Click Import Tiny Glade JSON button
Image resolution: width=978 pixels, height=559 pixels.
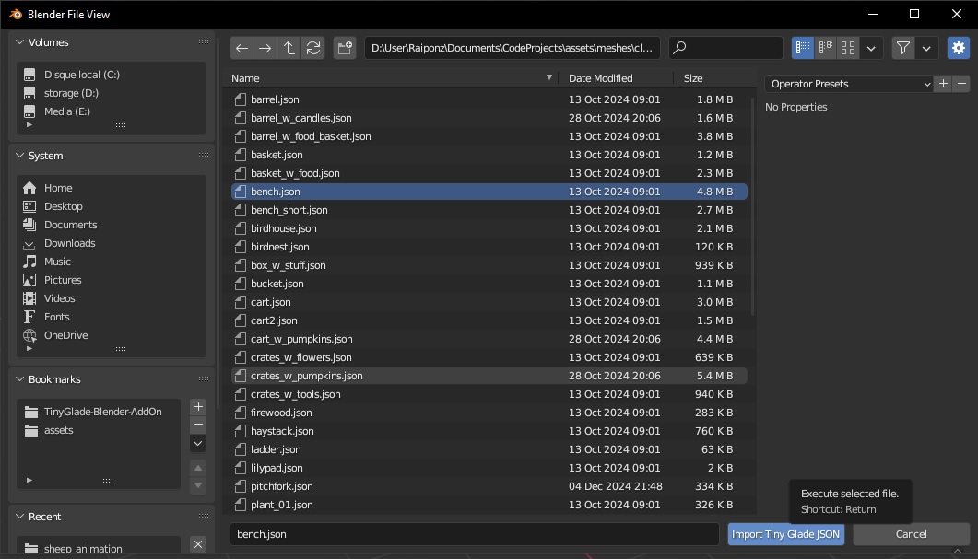(785, 534)
